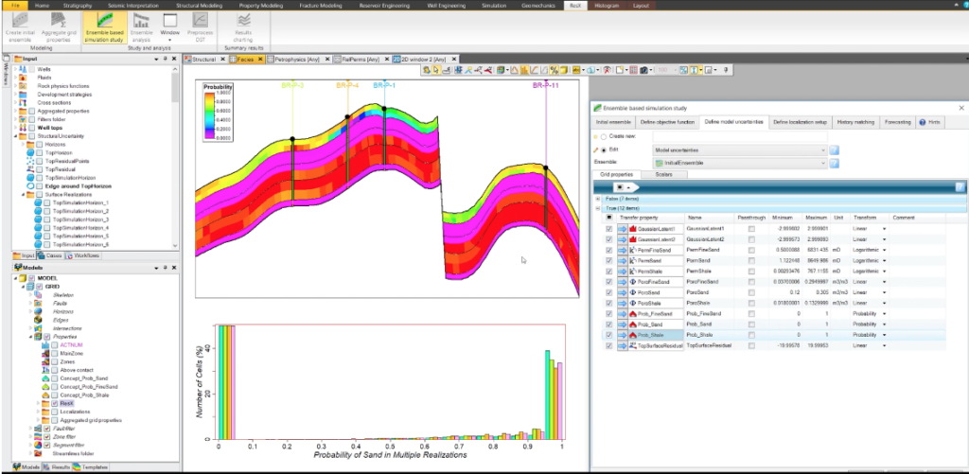Click help icon beside Model uncertainties field
This screenshot has width=969, height=474.
coord(834,149)
